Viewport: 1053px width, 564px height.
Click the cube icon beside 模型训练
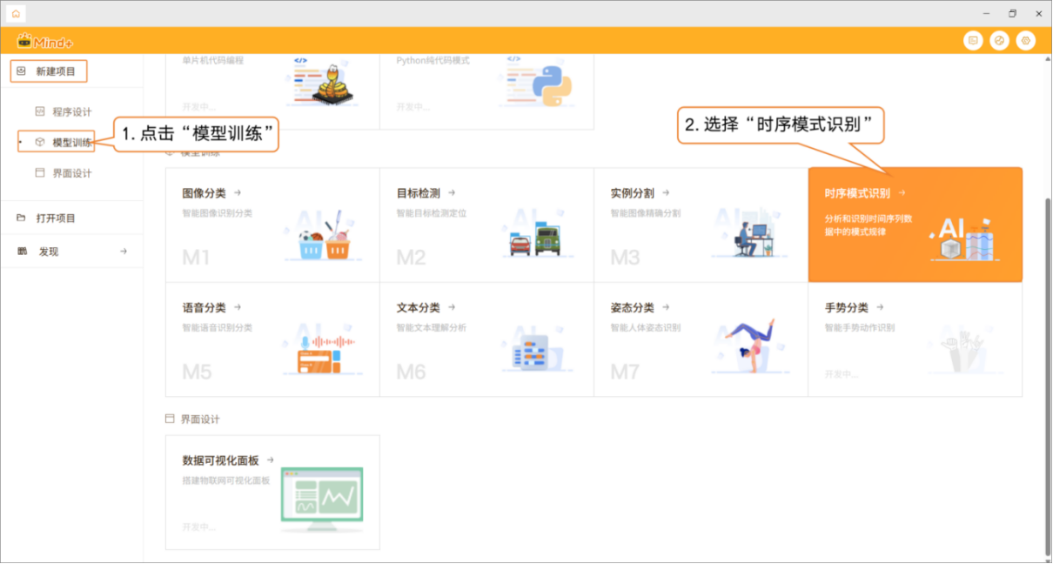click(39, 142)
